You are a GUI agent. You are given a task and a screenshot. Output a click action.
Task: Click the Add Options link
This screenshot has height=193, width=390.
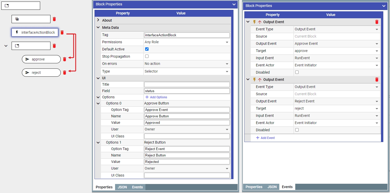click(x=156, y=97)
